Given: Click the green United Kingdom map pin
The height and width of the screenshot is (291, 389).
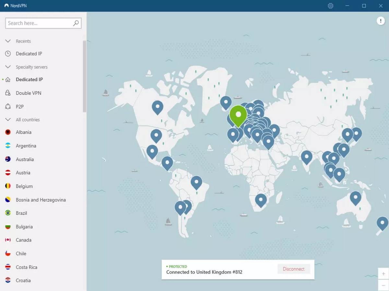Looking at the screenshot, I should tap(239, 115).
